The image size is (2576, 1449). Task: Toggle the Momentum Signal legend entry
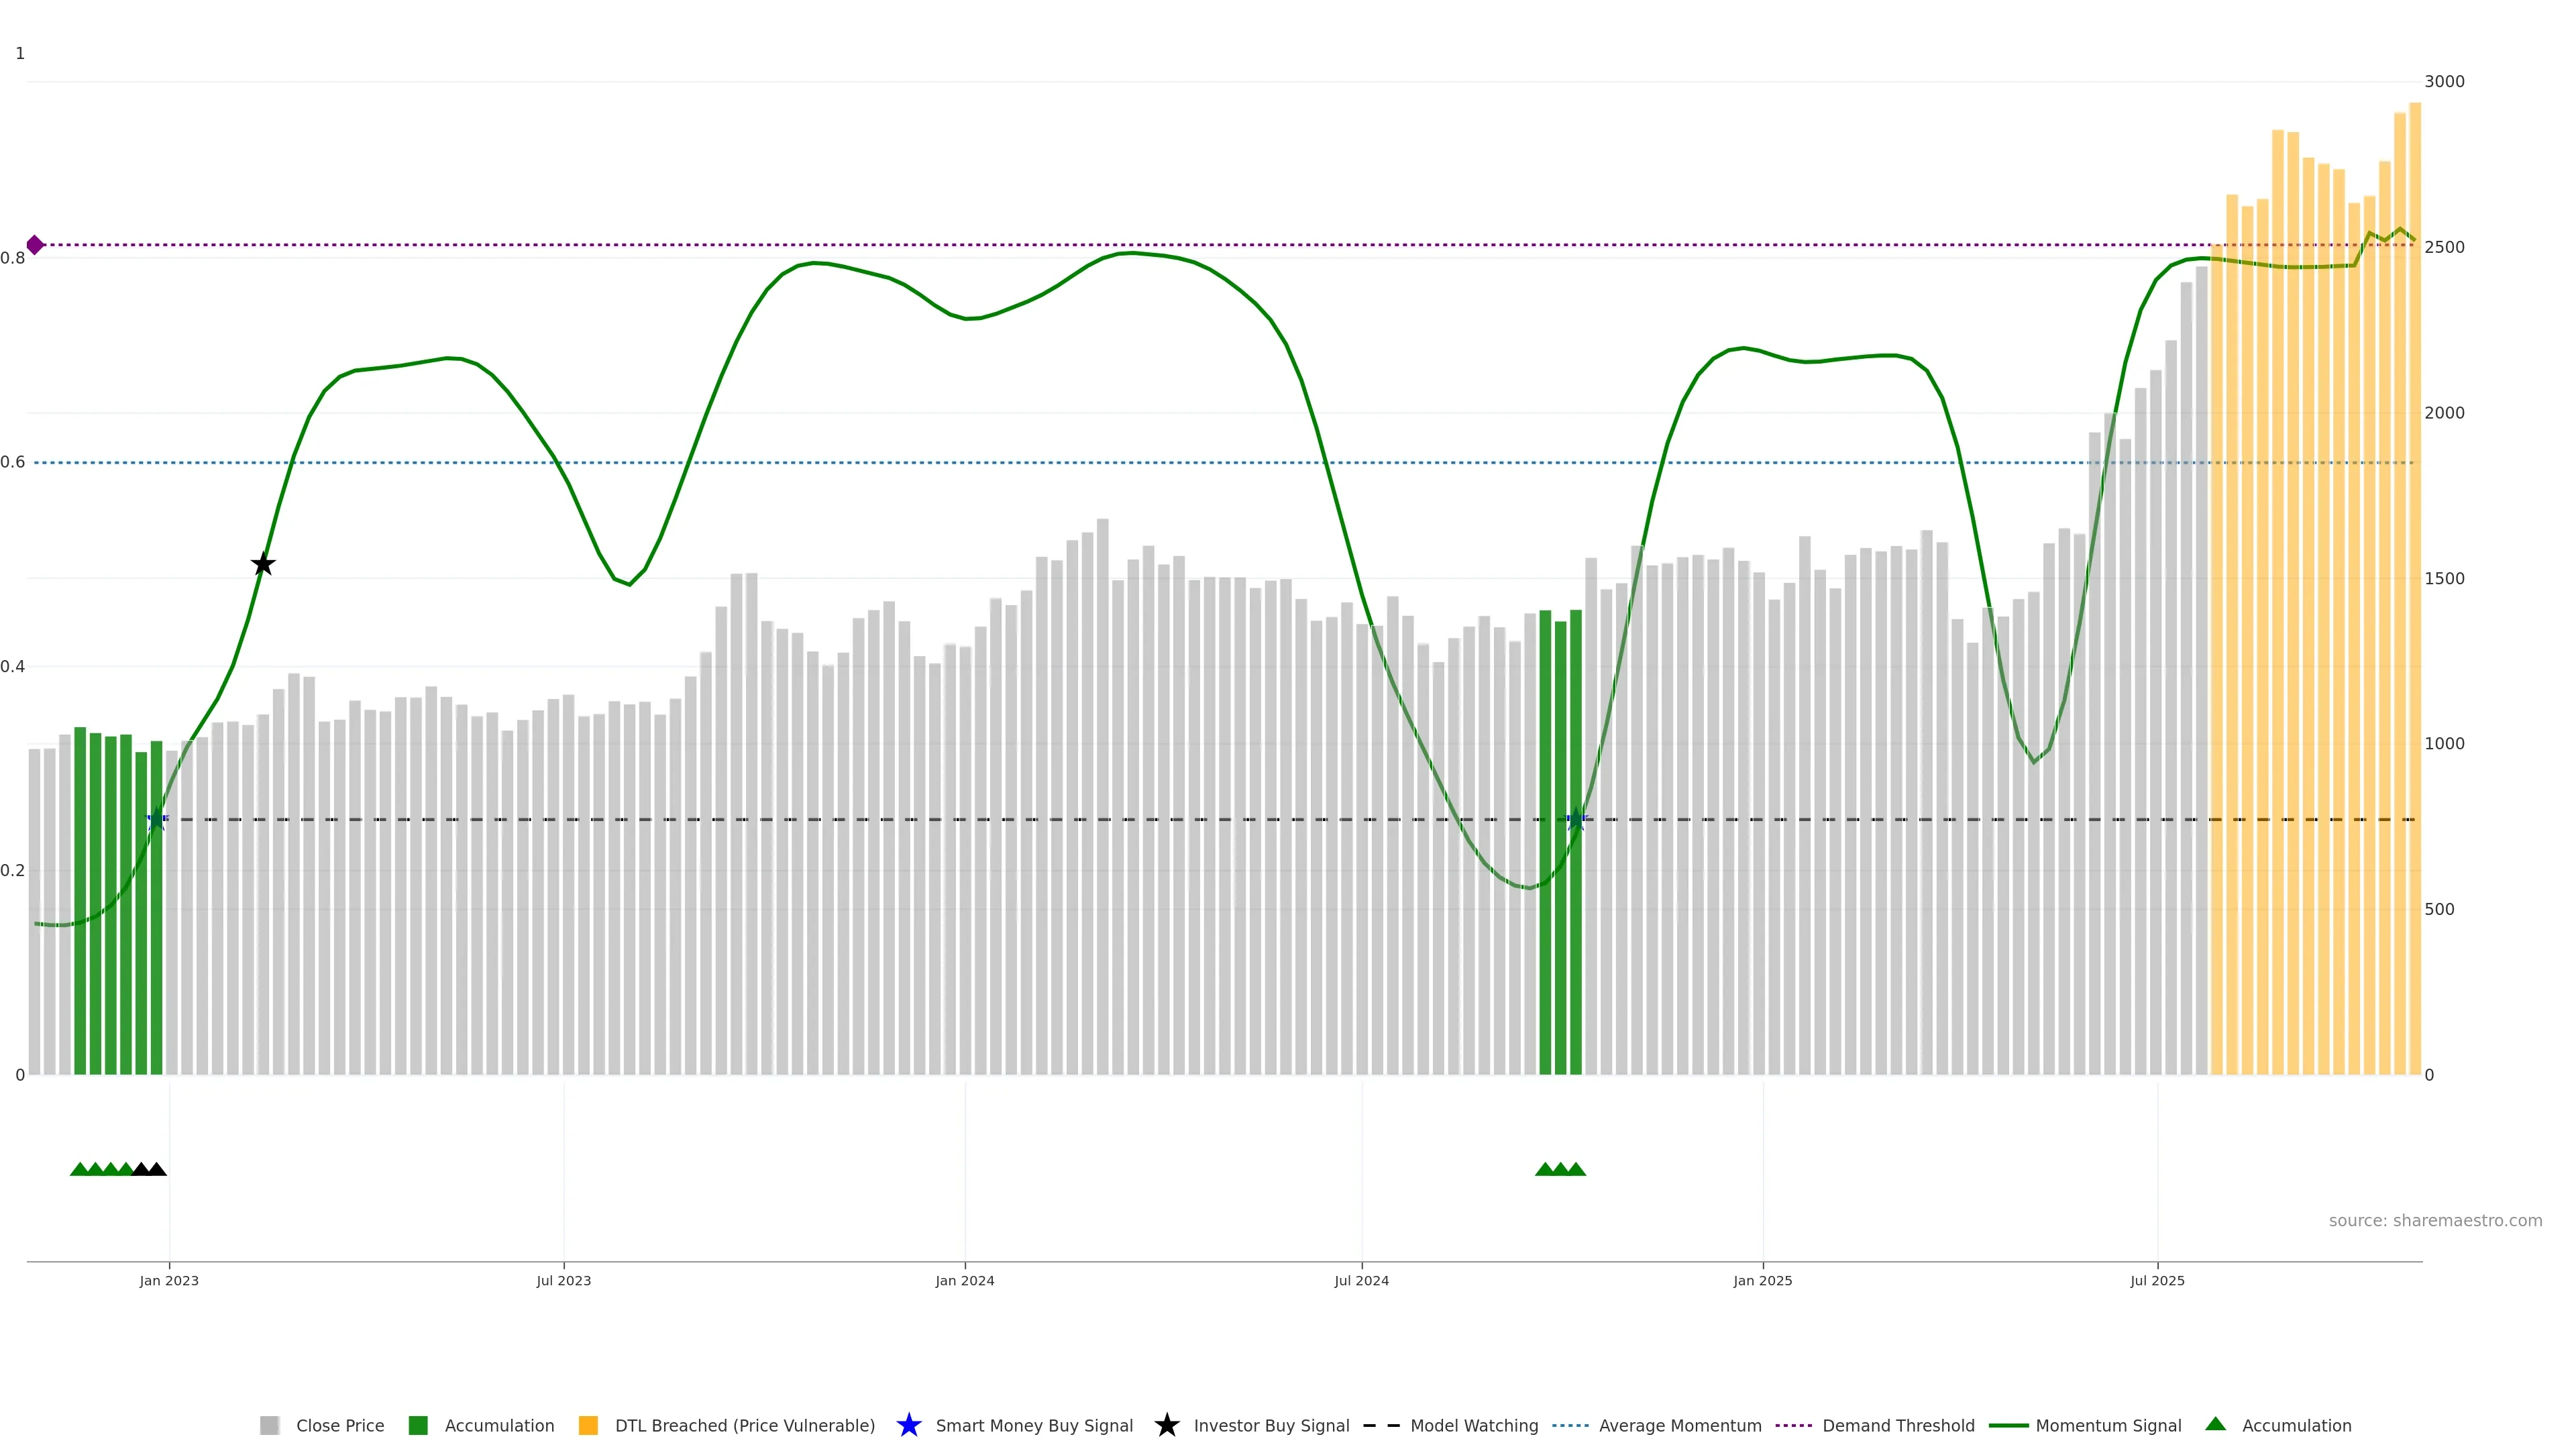click(x=2108, y=1425)
